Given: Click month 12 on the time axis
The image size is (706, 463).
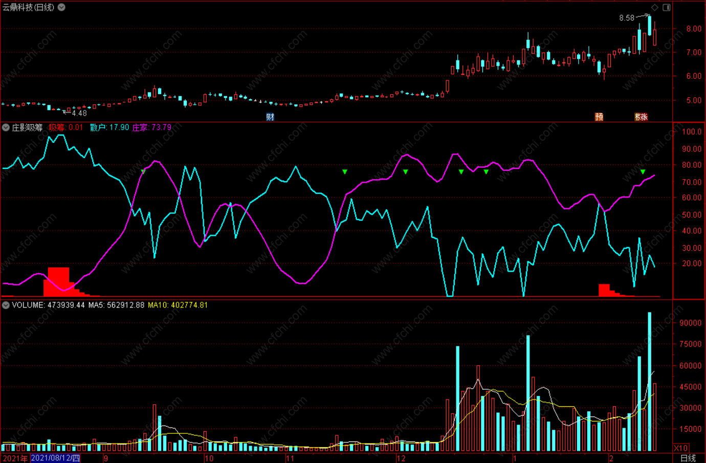Looking at the screenshot, I should (x=401, y=458).
